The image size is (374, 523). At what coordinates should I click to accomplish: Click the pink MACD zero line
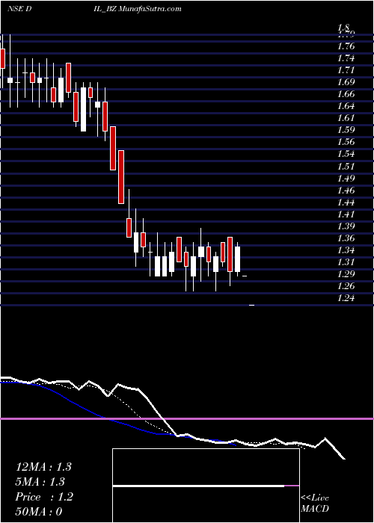coord(187,418)
